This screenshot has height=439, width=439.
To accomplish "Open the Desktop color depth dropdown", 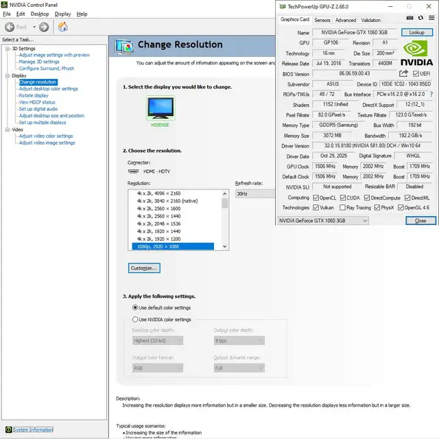I will pos(158,340).
